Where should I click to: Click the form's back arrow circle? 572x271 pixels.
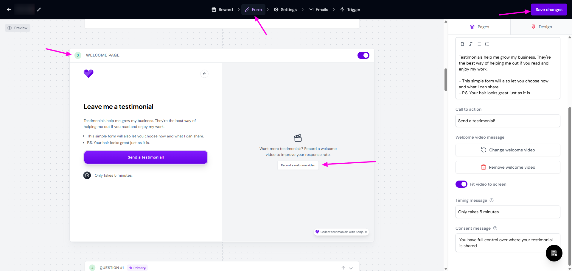coord(204,74)
